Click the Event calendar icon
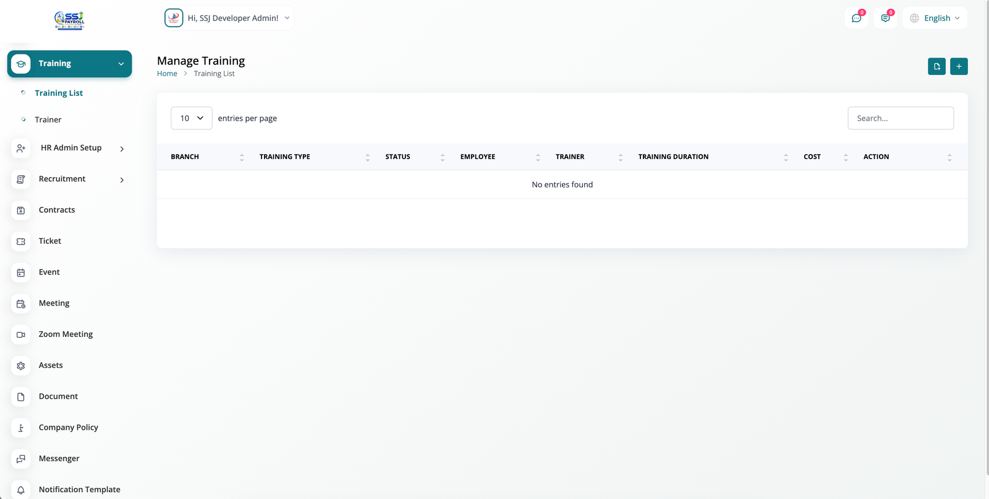The image size is (989, 499). pos(21,273)
